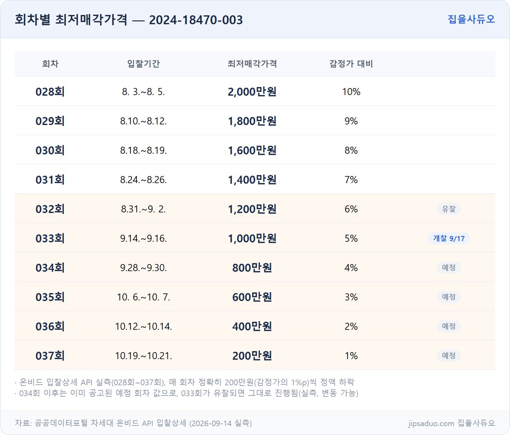Viewport: 510px width, 435px height.
Task: Click the 1,600만원 price value
Action: 252,150
